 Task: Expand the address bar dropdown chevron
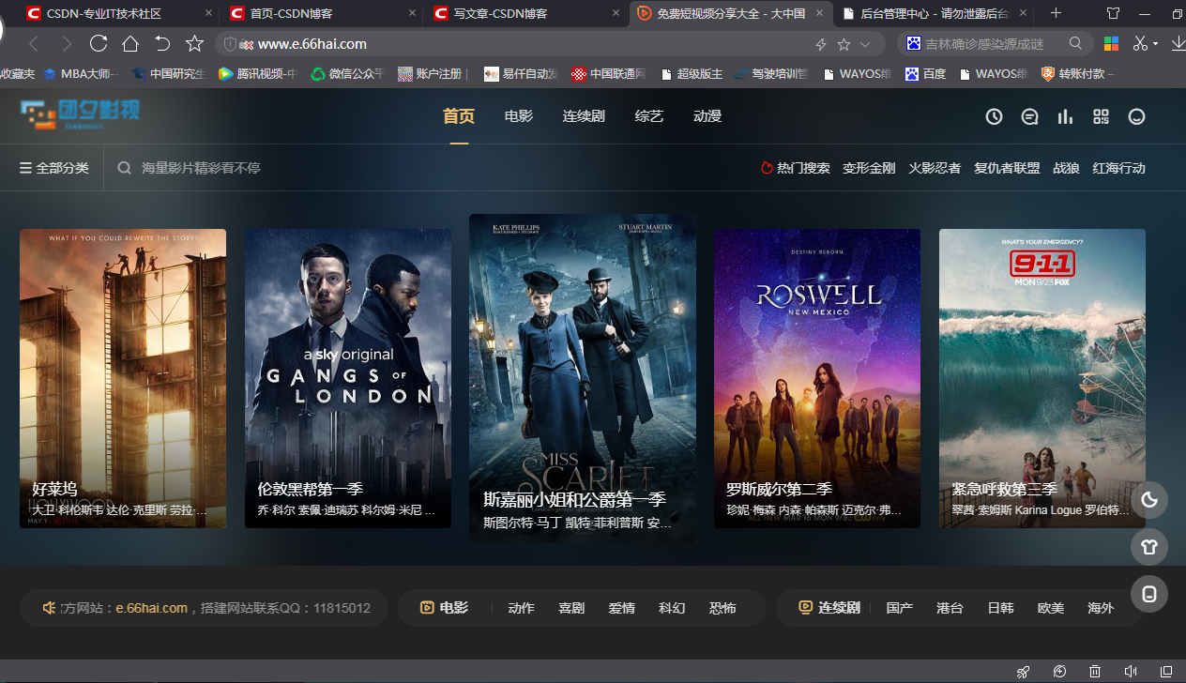click(865, 44)
